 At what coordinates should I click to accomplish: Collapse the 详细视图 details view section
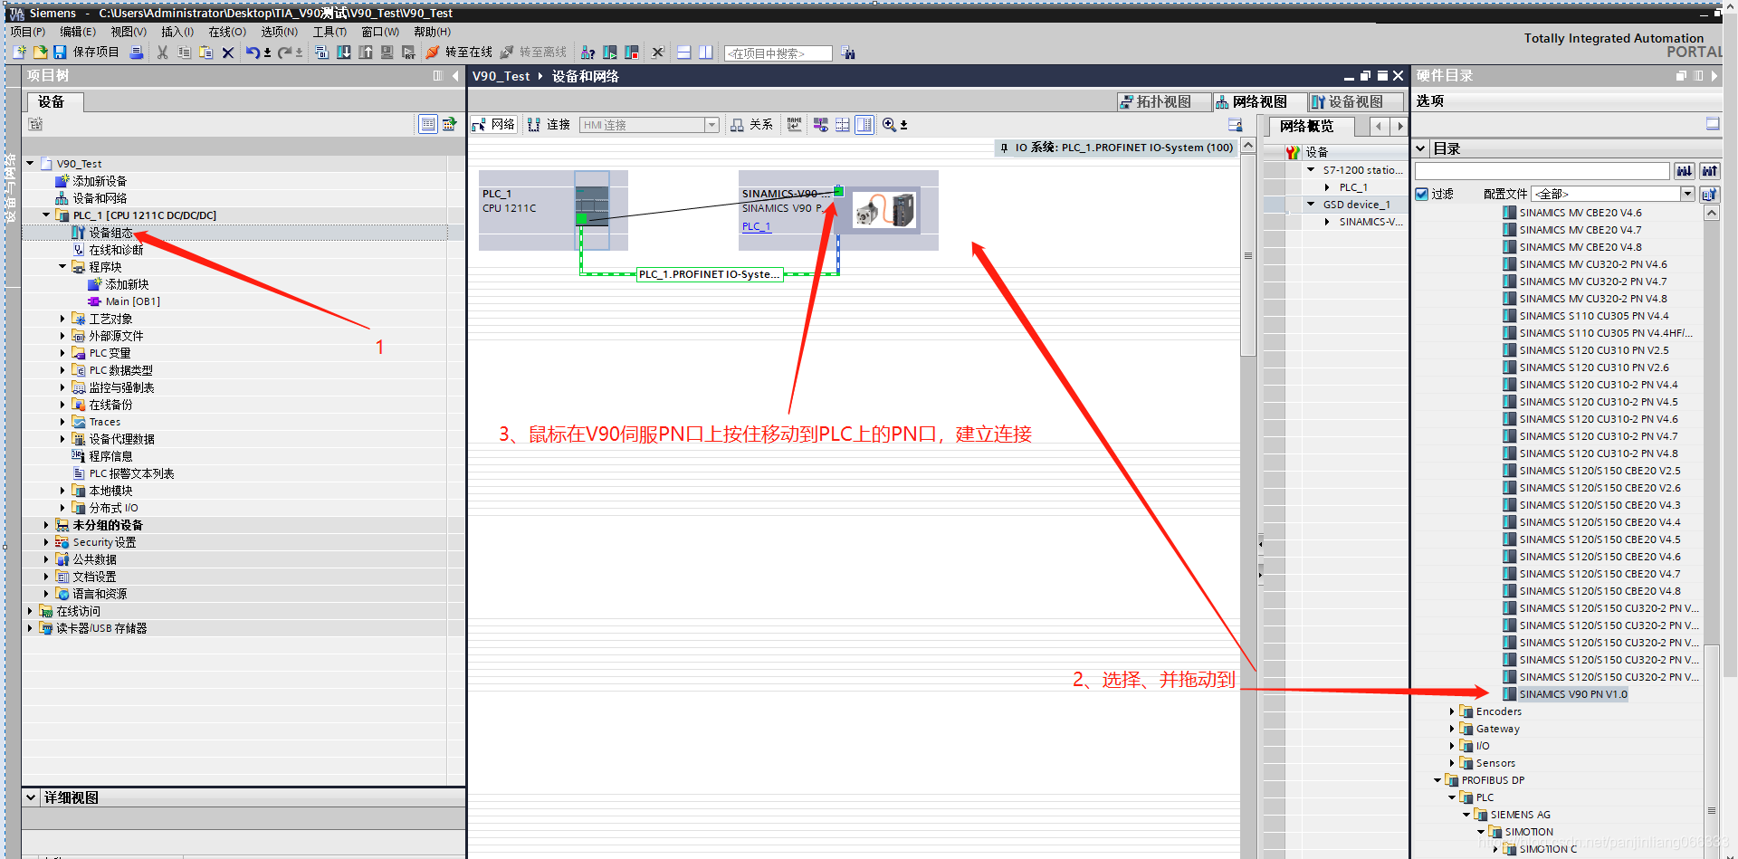31,797
